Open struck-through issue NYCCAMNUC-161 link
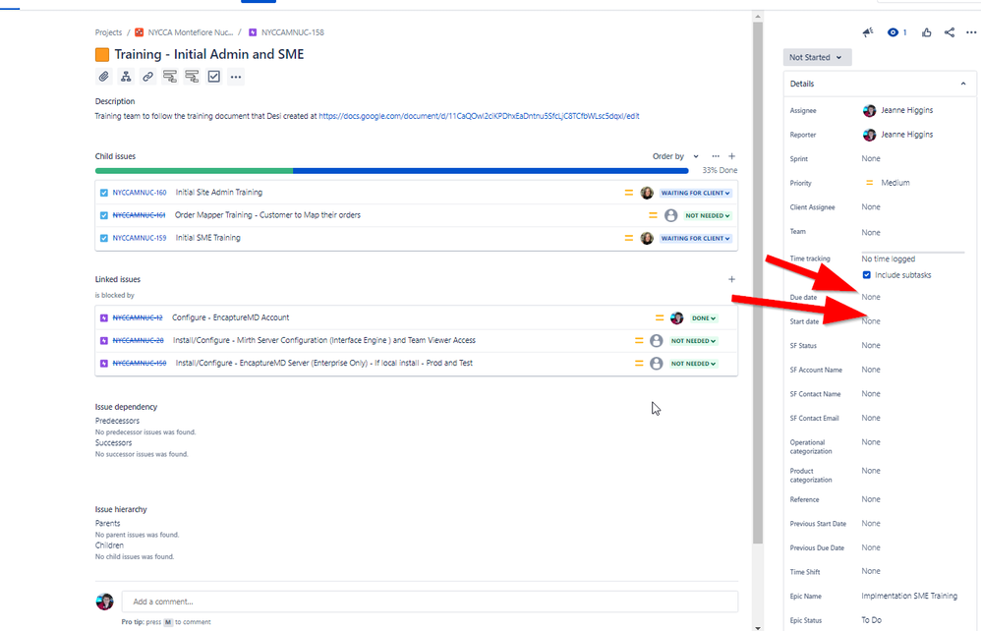 point(139,215)
